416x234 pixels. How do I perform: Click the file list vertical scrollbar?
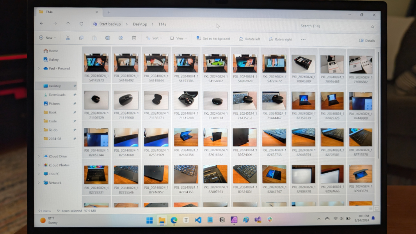tap(378, 106)
